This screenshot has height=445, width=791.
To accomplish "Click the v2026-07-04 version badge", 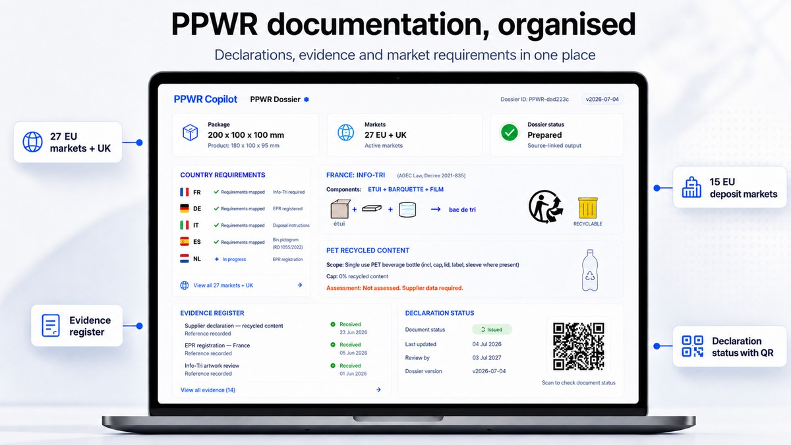I will (x=602, y=100).
